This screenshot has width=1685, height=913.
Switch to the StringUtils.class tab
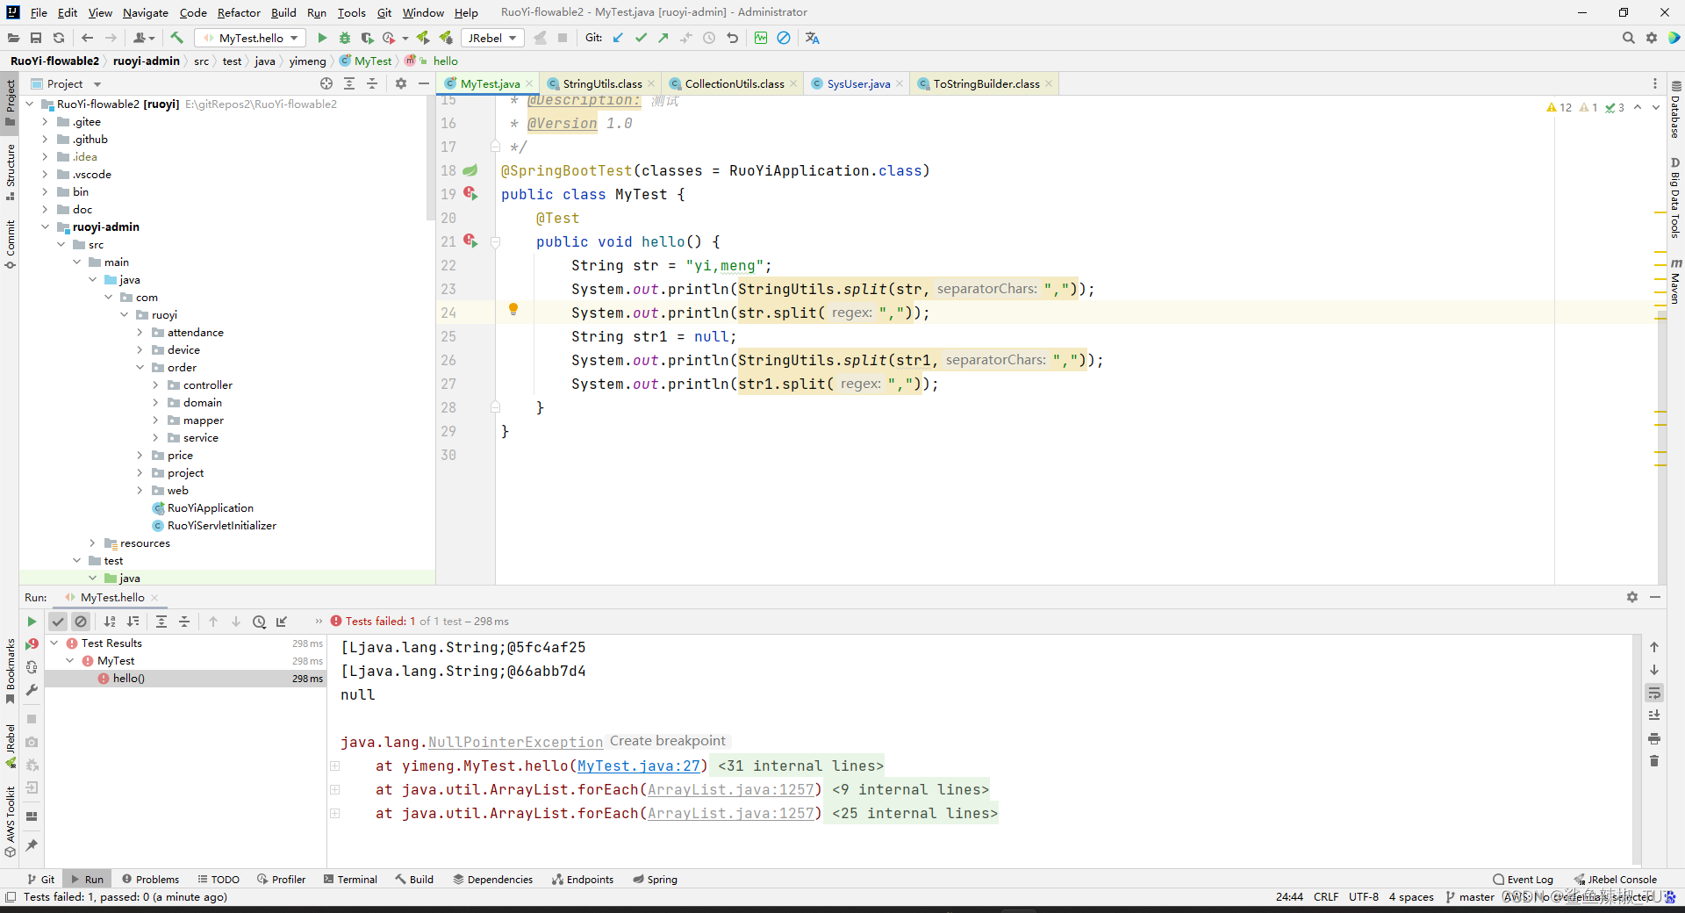coord(602,83)
